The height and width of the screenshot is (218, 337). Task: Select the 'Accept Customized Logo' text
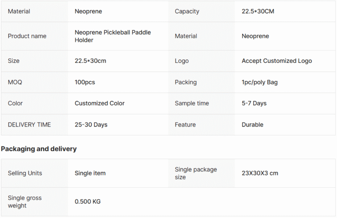click(x=276, y=61)
